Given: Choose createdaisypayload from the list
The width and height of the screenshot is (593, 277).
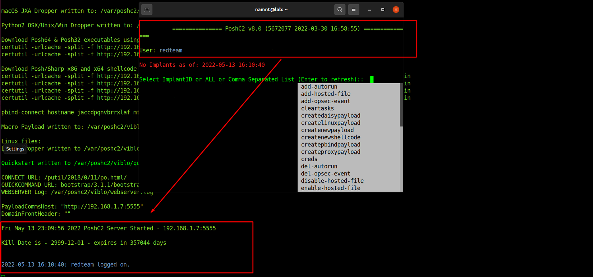Looking at the screenshot, I should [x=349, y=116].
